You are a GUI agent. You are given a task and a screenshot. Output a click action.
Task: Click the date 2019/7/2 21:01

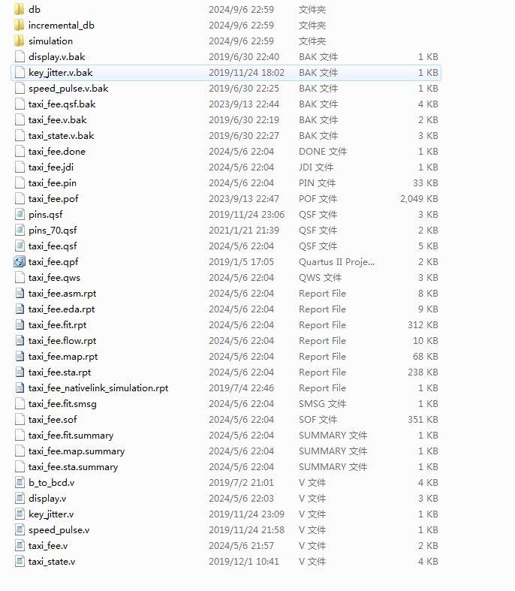[x=241, y=482]
